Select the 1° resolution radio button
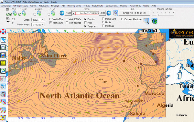Image resolution: width=194 pixels, height=122 pixels. coord(9,23)
